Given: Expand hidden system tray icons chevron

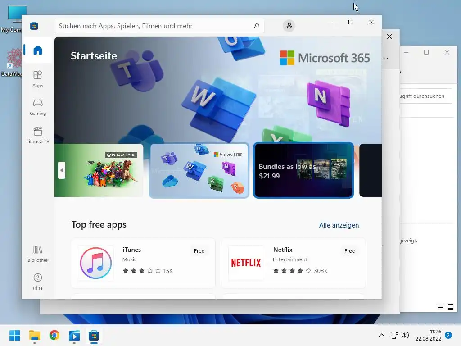Looking at the screenshot, I should click(382, 335).
